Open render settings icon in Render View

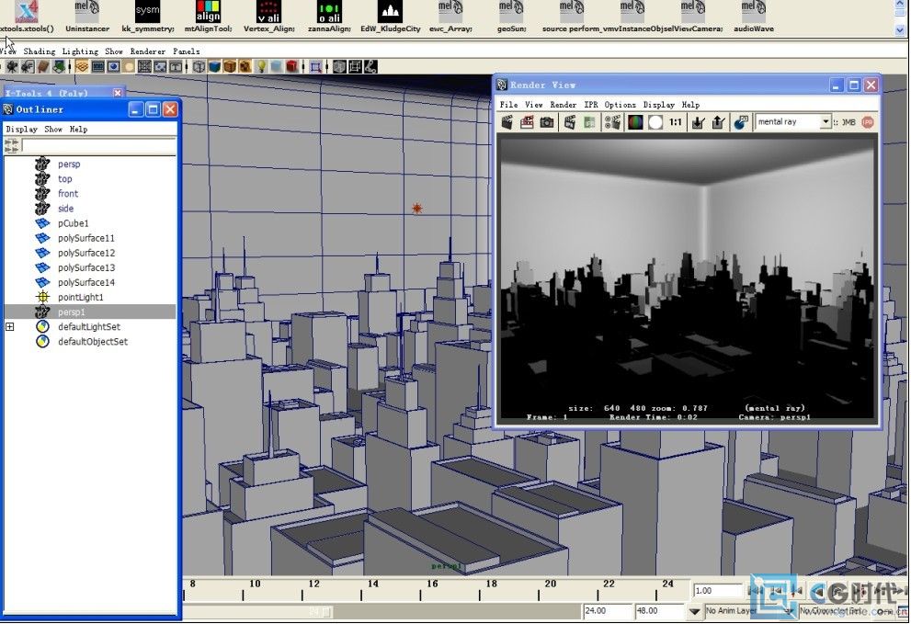pyautogui.click(x=612, y=122)
